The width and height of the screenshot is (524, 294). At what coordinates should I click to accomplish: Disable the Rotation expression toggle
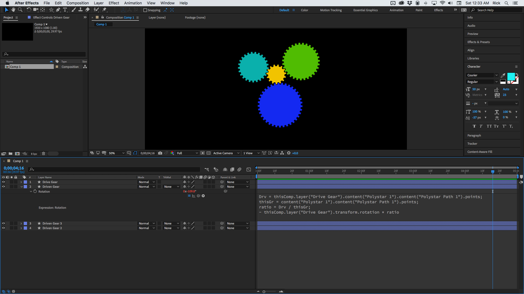[189, 196]
